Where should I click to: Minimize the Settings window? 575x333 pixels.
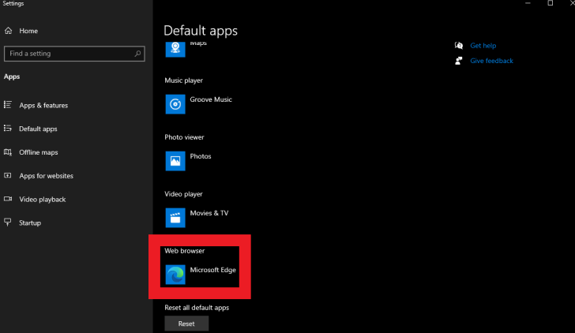coord(528,3)
